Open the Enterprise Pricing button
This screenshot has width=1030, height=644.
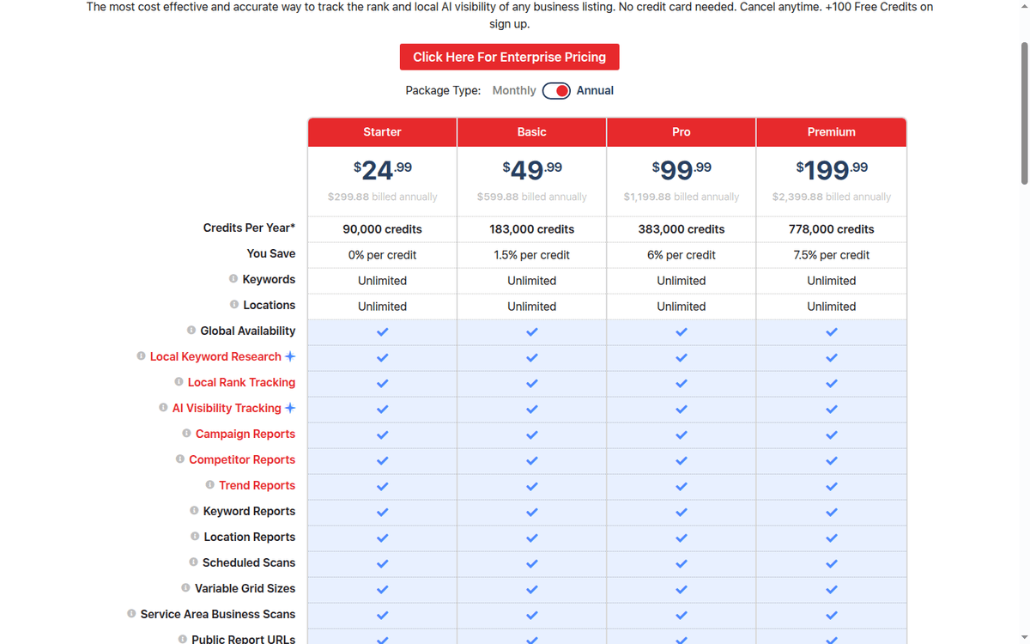510,57
